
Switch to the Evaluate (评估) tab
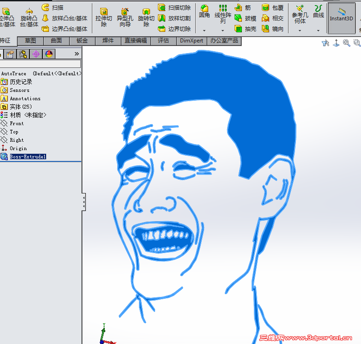tap(163, 41)
